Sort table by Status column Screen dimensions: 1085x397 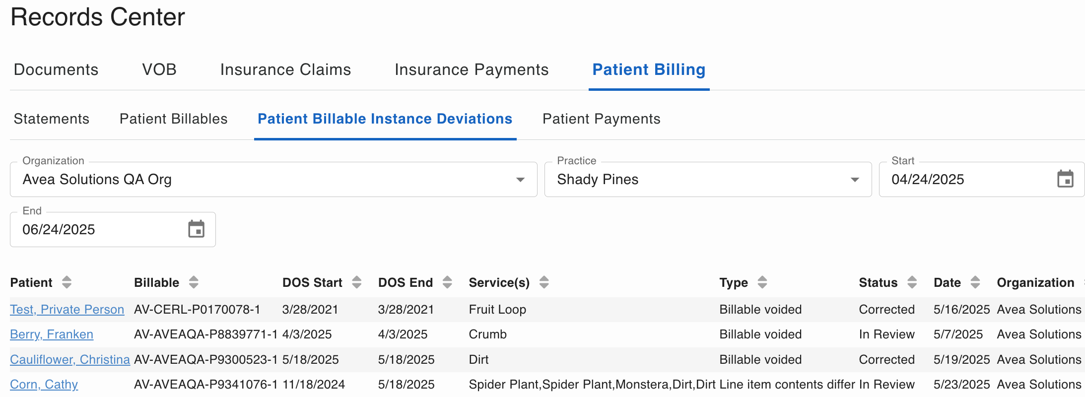912,282
